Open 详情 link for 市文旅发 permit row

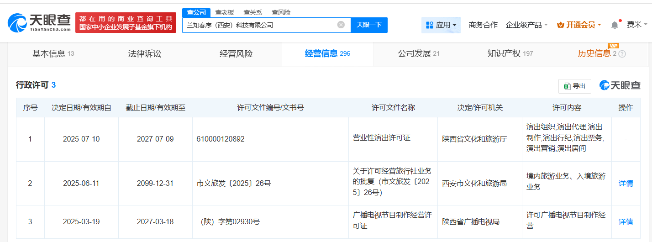pyautogui.click(x=626, y=184)
